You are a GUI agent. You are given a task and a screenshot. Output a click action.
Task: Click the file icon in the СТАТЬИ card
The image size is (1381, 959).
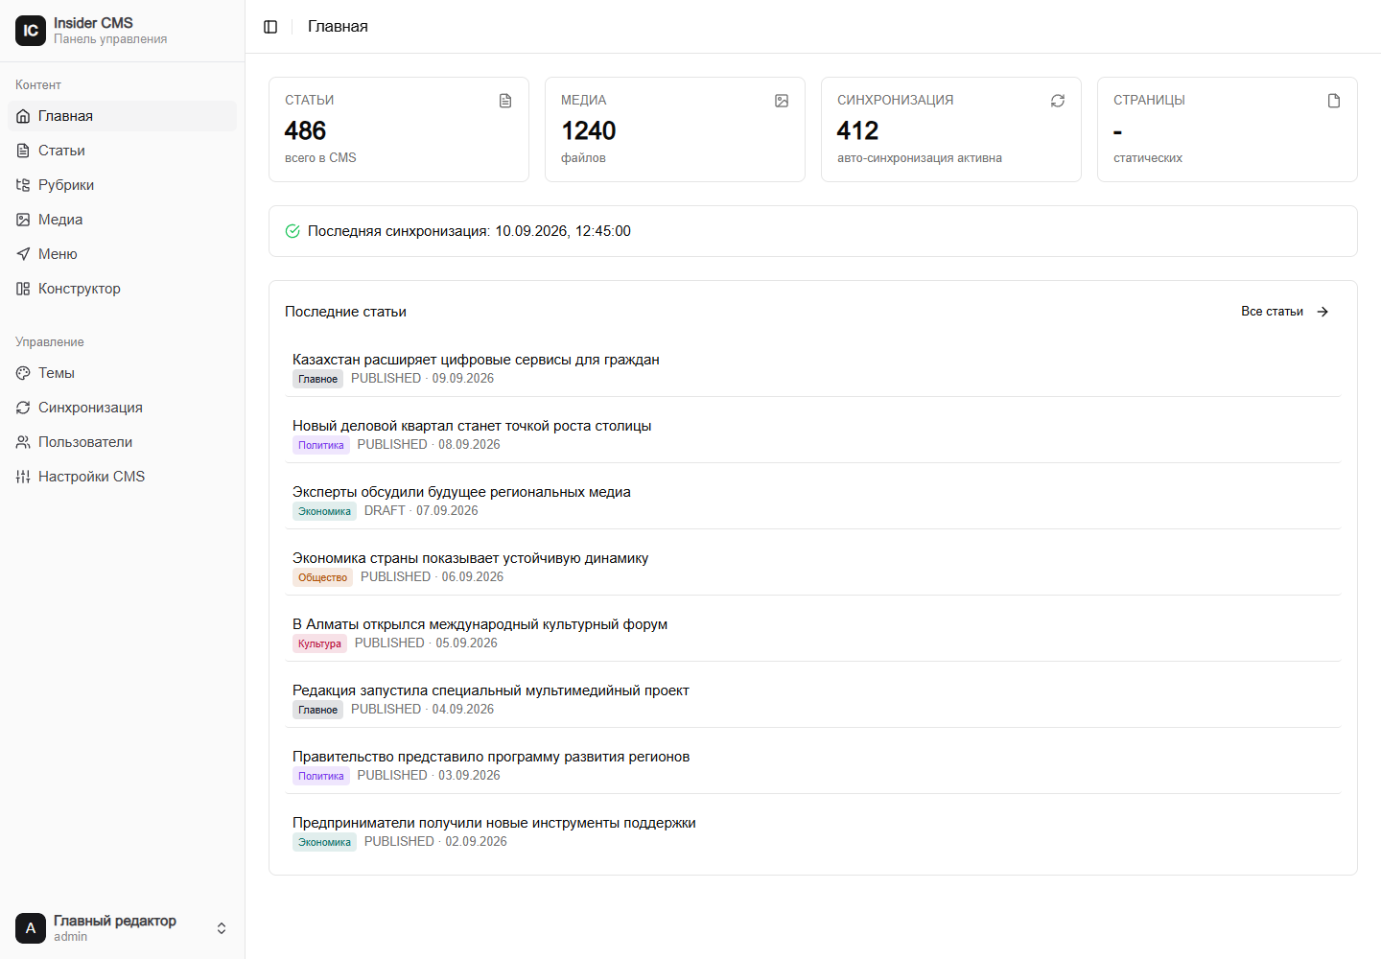[x=505, y=101]
